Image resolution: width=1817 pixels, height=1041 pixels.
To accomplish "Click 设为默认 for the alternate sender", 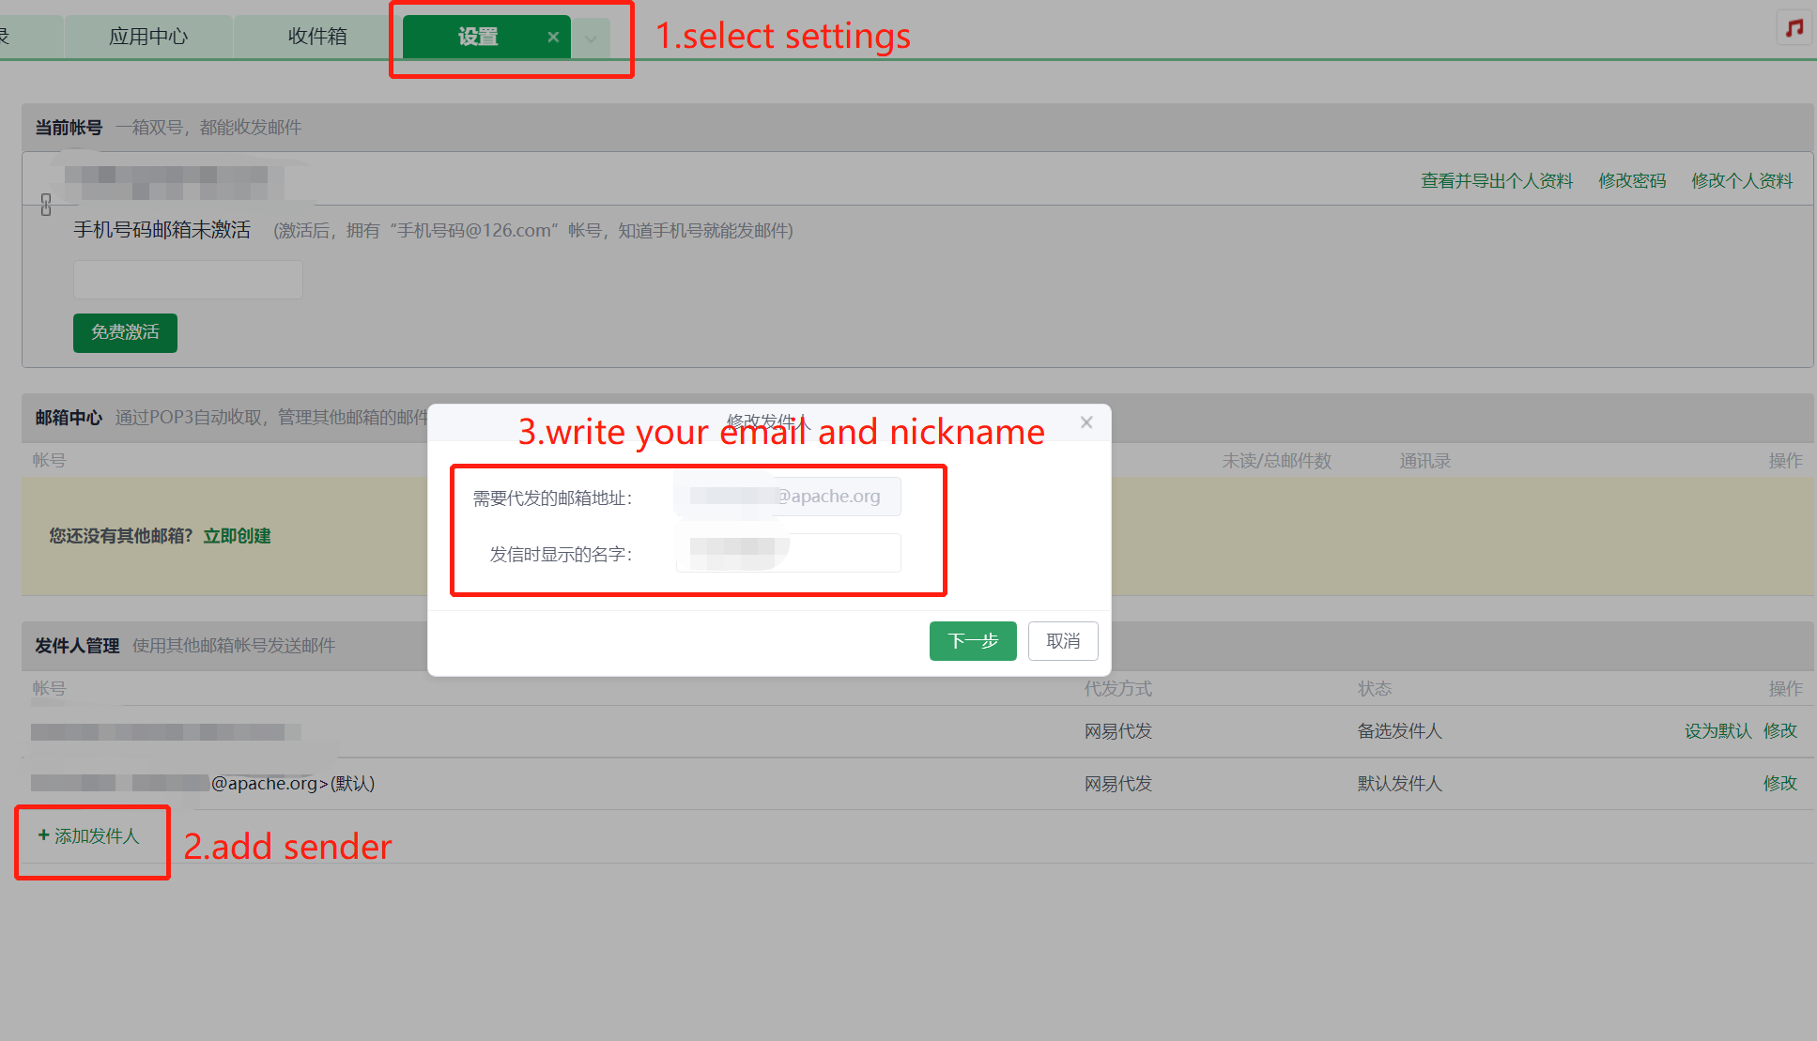I will tap(1717, 730).
